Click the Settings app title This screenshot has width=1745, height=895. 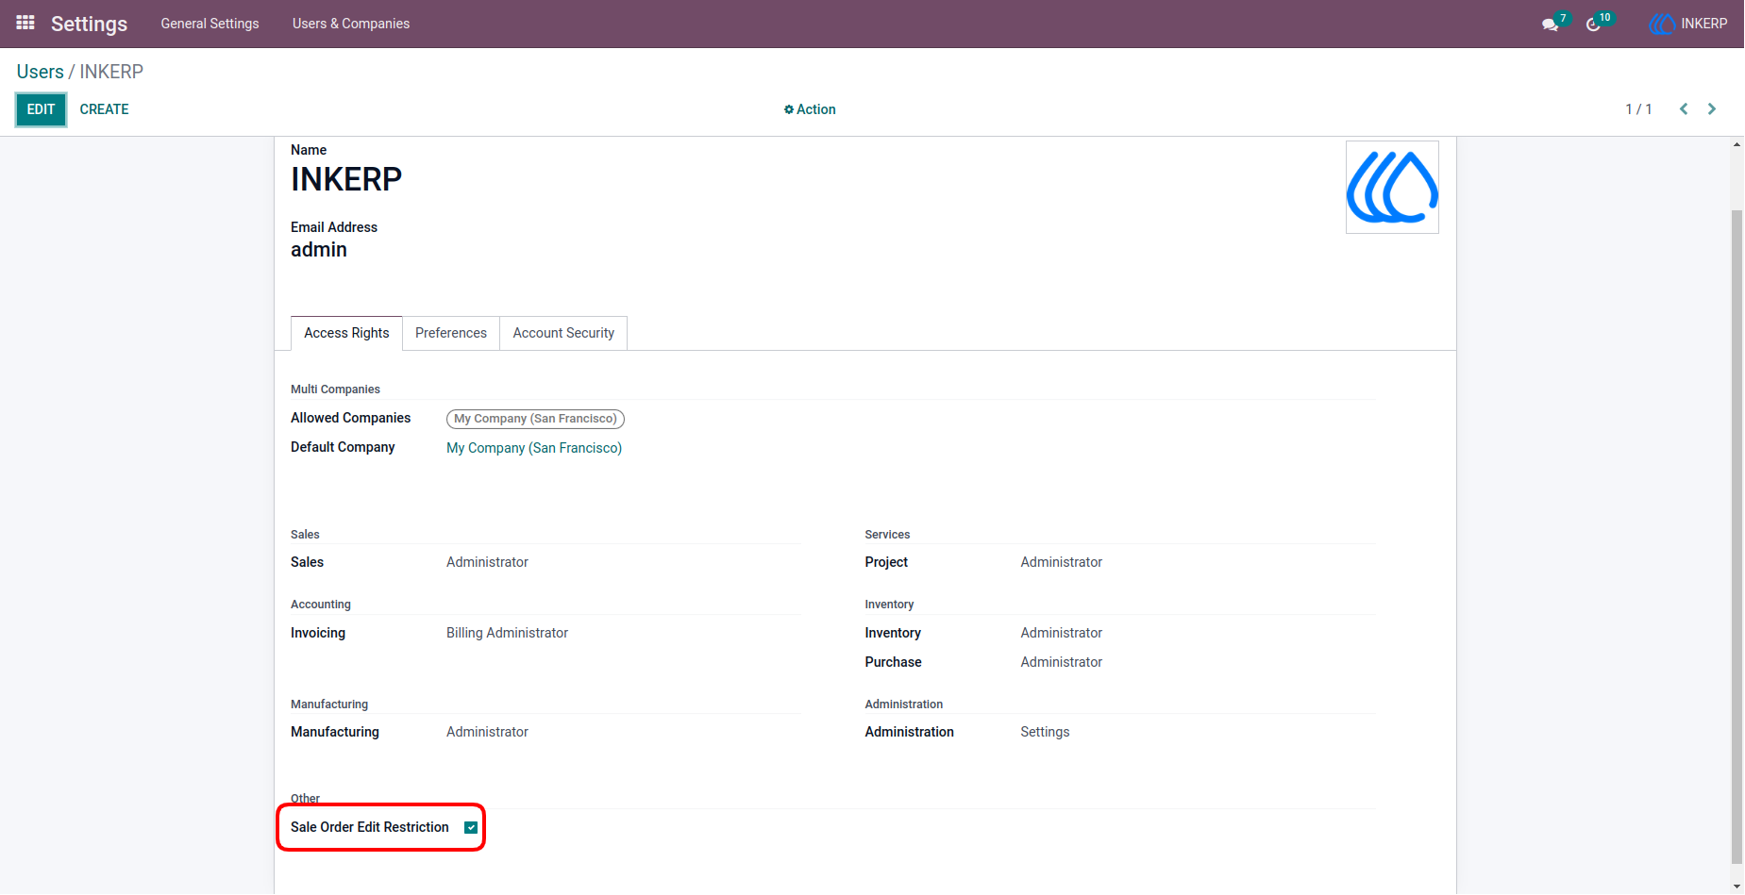click(89, 24)
